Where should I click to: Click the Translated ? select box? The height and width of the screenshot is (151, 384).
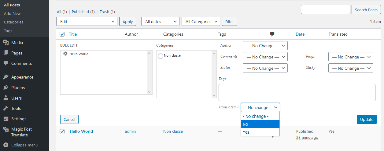coord(260,107)
